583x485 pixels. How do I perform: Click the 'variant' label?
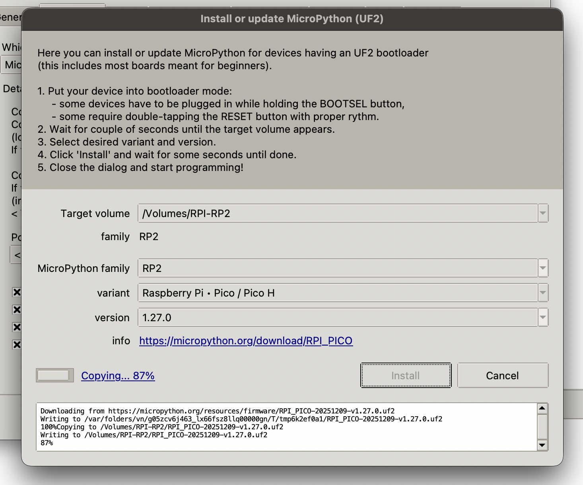click(x=113, y=293)
